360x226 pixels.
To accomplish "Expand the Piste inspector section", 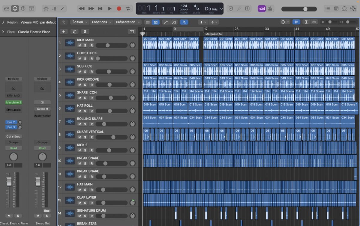I will (x=3, y=32).
